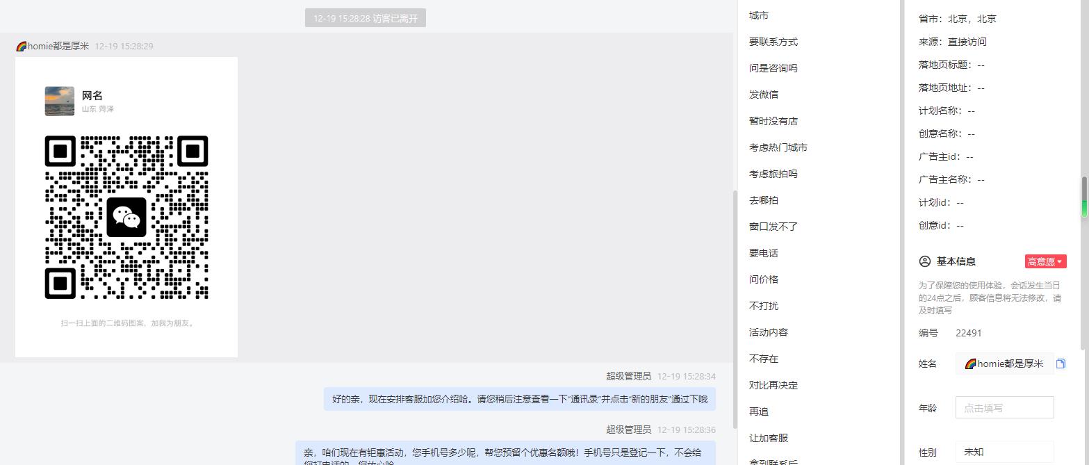Click the 落地页地址 info line
The image size is (1089, 465).
(x=951, y=88)
